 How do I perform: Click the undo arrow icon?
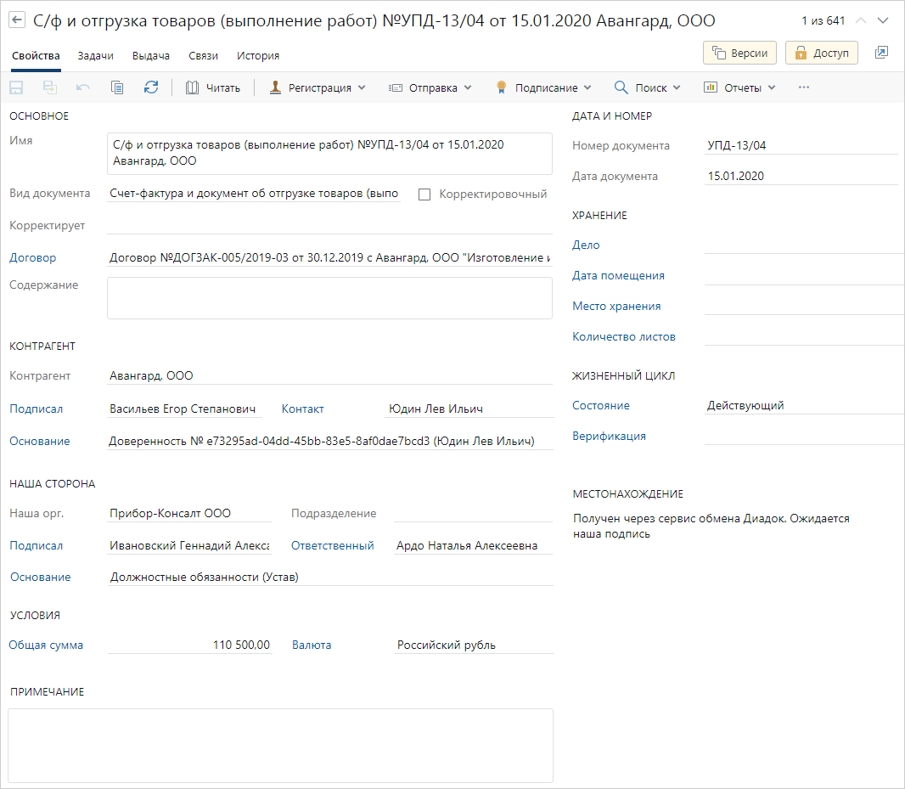point(83,87)
